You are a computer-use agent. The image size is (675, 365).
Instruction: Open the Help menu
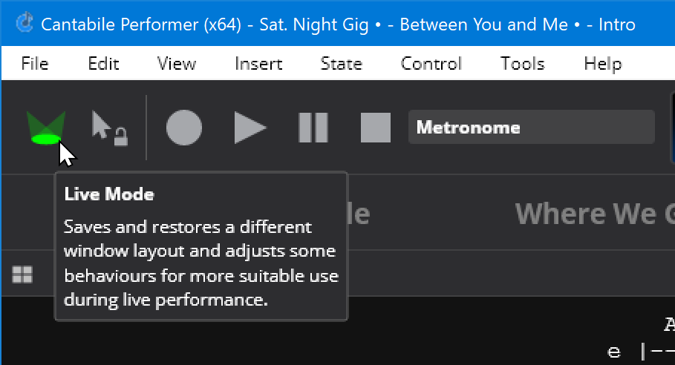pyautogui.click(x=603, y=64)
